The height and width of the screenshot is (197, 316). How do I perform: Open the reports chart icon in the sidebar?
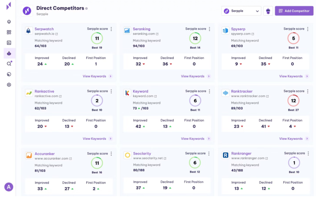point(9,43)
